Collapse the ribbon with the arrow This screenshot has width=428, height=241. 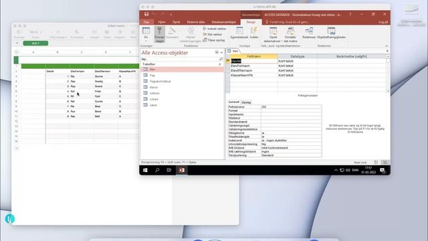coord(387,46)
